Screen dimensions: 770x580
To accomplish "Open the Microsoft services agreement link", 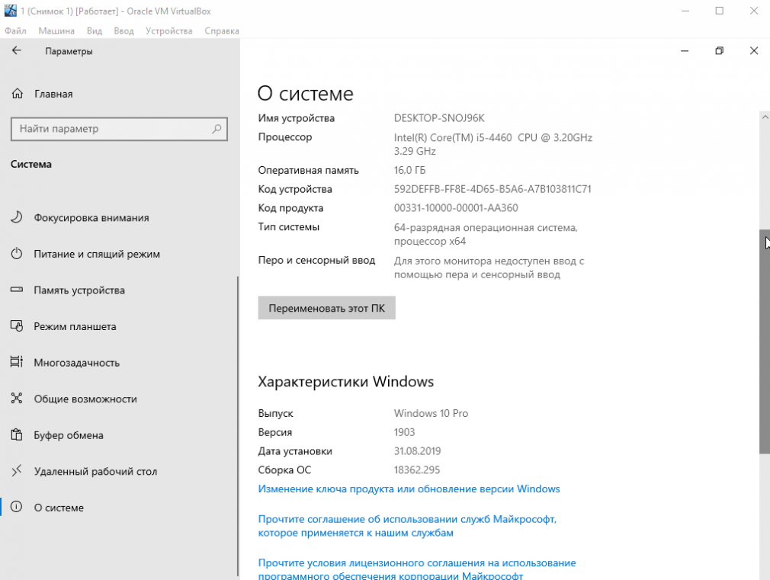I will tap(407, 526).
